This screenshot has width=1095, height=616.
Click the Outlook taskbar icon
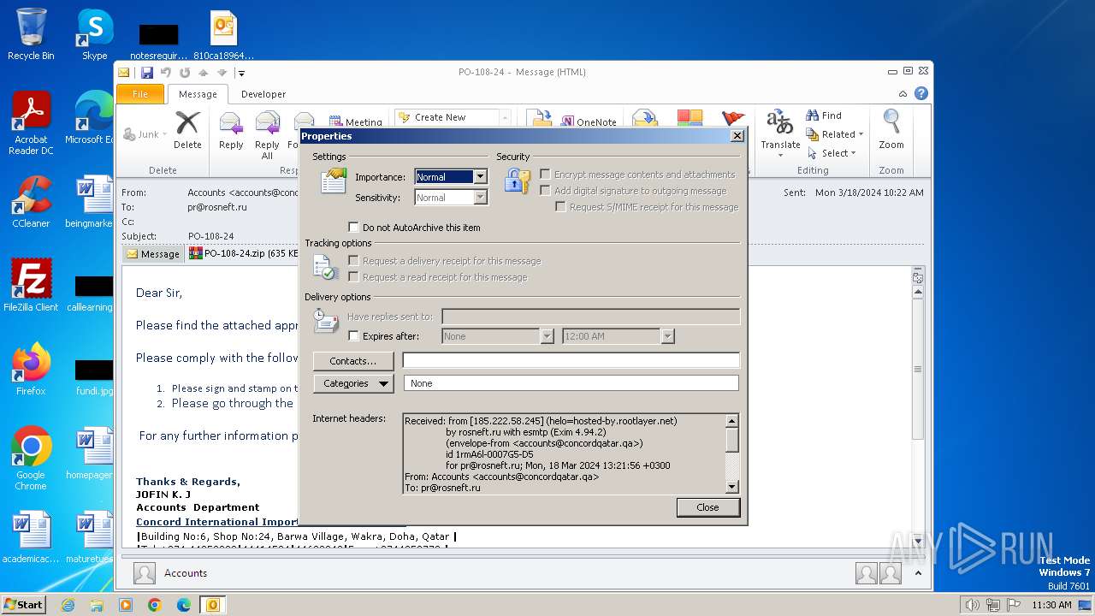pyautogui.click(x=212, y=605)
